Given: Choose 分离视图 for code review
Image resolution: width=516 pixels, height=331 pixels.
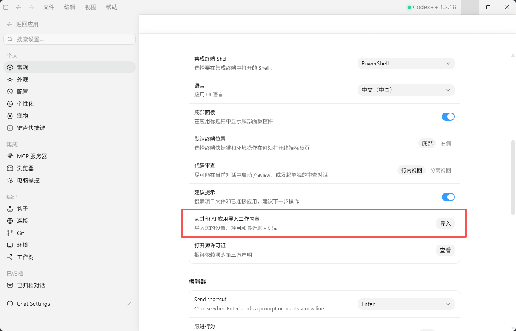Looking at the screenshot, I should coord(441,170).
